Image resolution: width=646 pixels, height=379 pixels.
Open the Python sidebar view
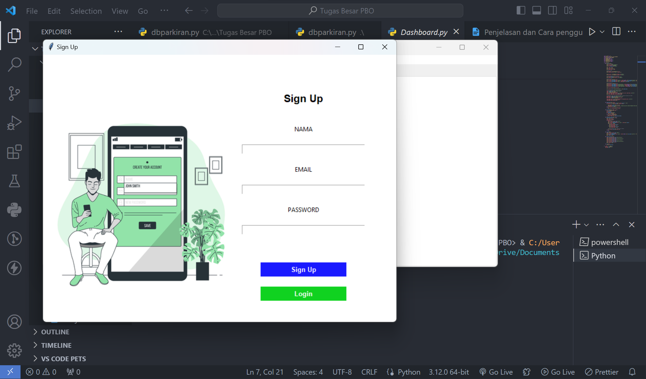point(14,210)
